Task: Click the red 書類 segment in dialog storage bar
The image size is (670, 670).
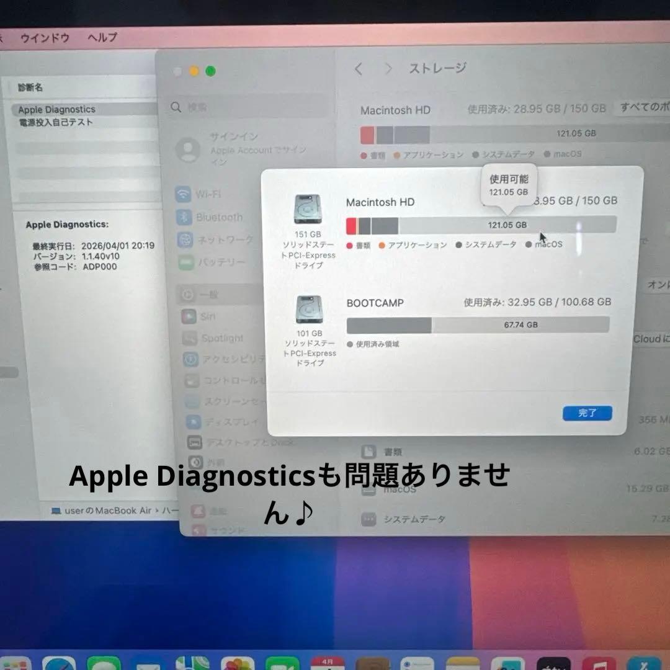Action: click(351, 226)
